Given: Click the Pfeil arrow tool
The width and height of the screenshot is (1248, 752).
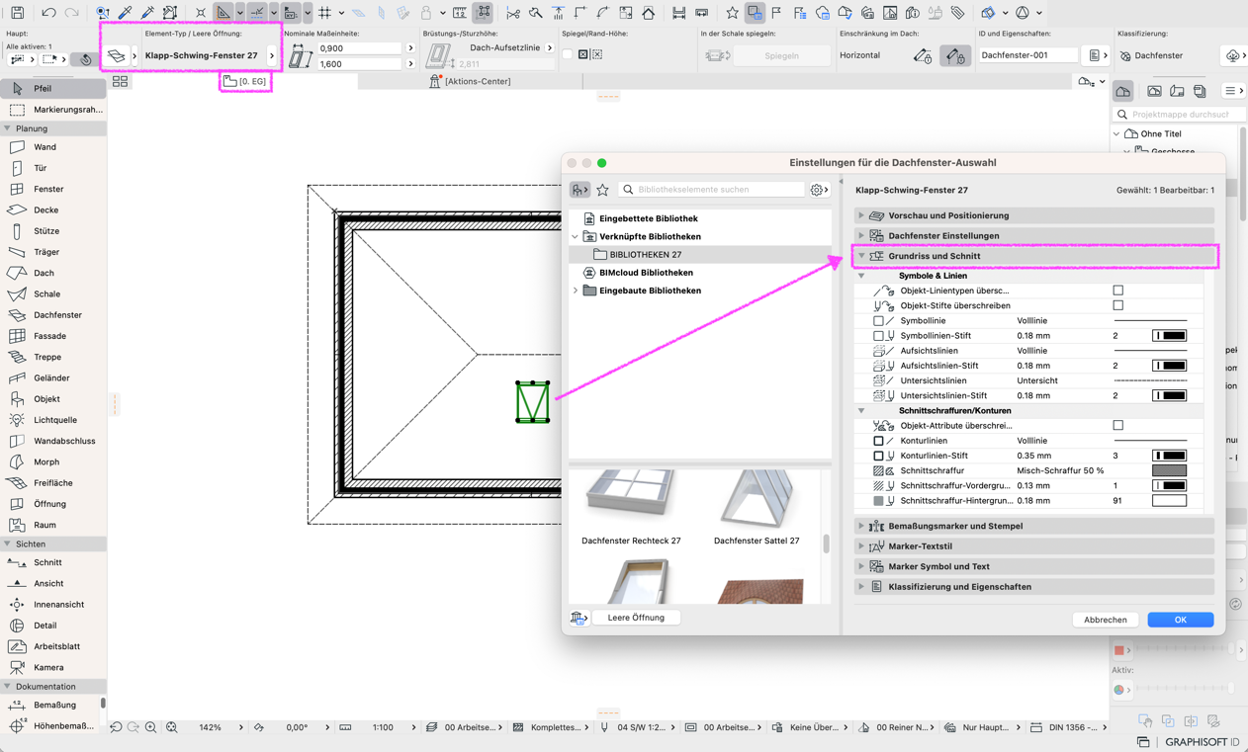Looking at the screenshot, I should point(45,88).
